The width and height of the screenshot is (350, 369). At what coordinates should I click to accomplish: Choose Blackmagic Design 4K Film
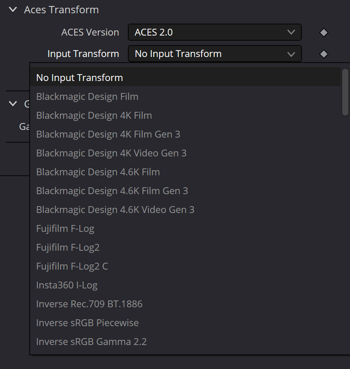[x=185, y=115]
